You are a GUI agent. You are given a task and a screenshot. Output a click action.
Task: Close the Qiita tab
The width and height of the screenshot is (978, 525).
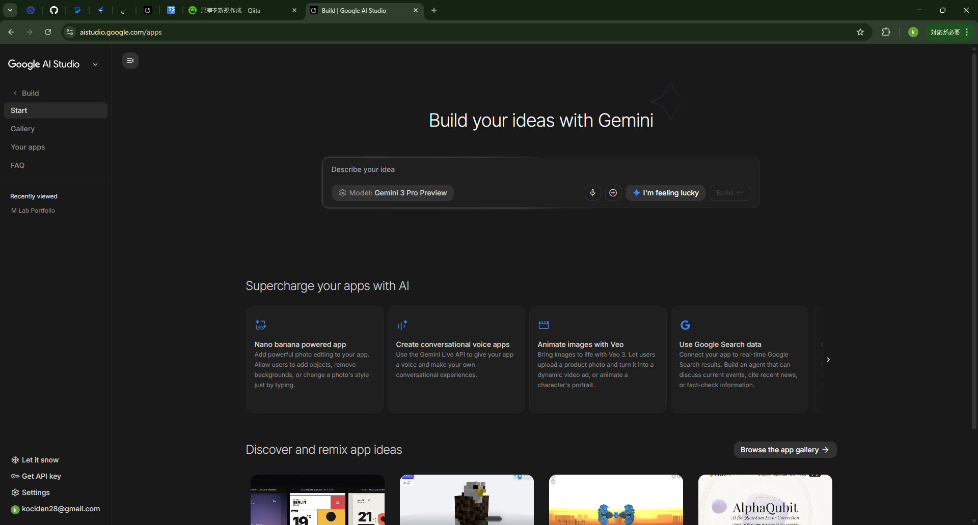click(x=294, y=10)
